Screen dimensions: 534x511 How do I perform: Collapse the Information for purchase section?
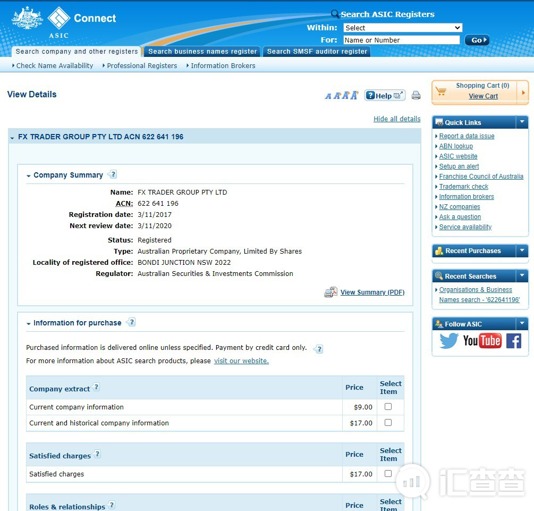click(29, 323)
